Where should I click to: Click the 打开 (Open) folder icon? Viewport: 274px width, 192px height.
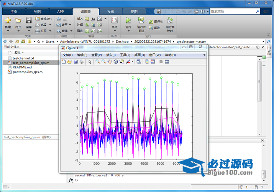[x=18, y=20]
